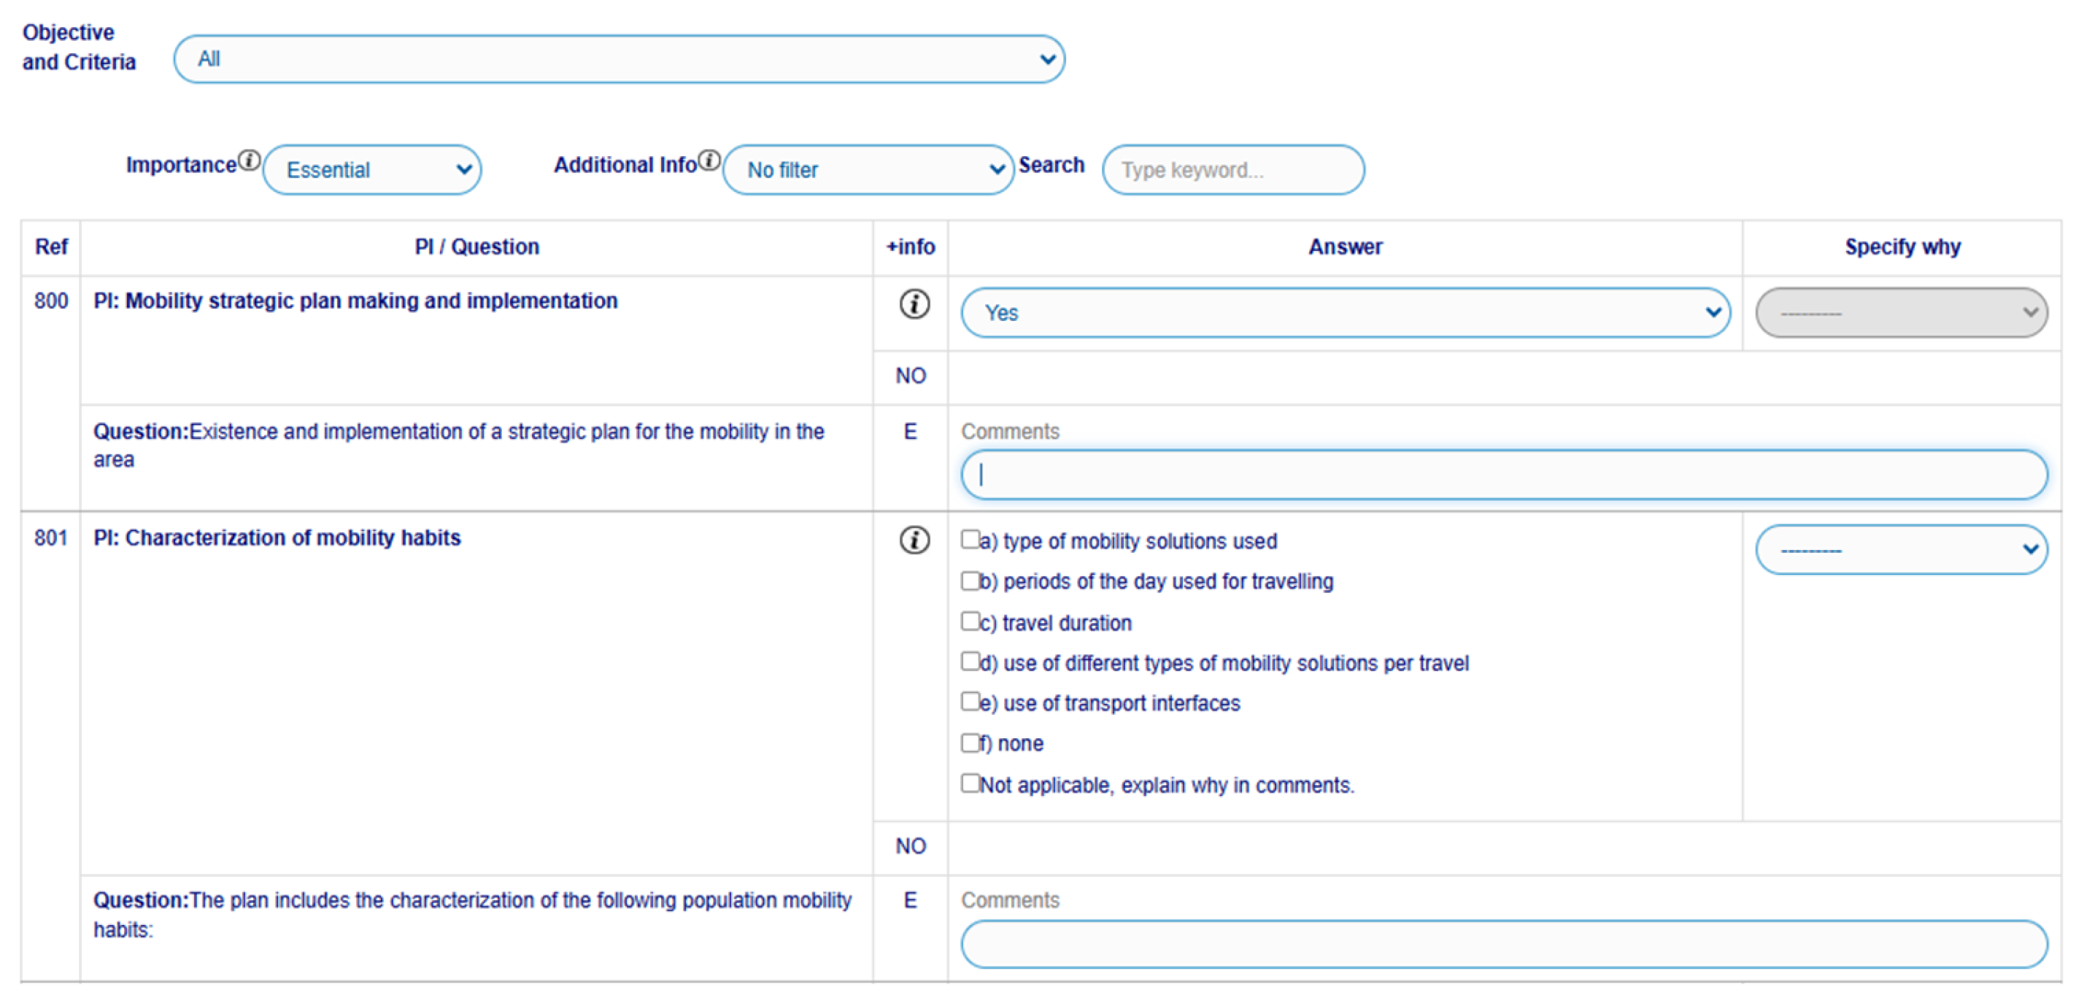The image size is (2076, 998).
Task: Open info icon for PI 800 row
Action: coord(914,304)
